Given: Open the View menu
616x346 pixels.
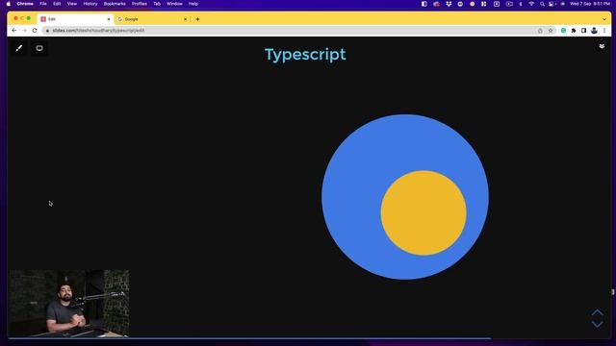Looking at the screenshot, I should point(72,4).
